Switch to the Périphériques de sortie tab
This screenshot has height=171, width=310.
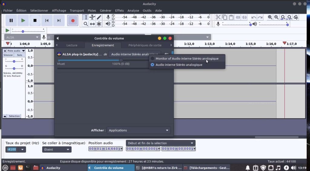point(145,45)
